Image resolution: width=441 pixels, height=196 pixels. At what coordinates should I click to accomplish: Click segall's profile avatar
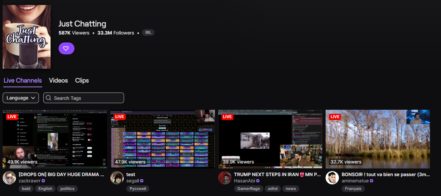[117, 178]
